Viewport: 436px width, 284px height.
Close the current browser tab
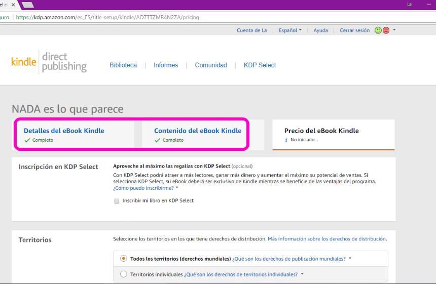13,5
